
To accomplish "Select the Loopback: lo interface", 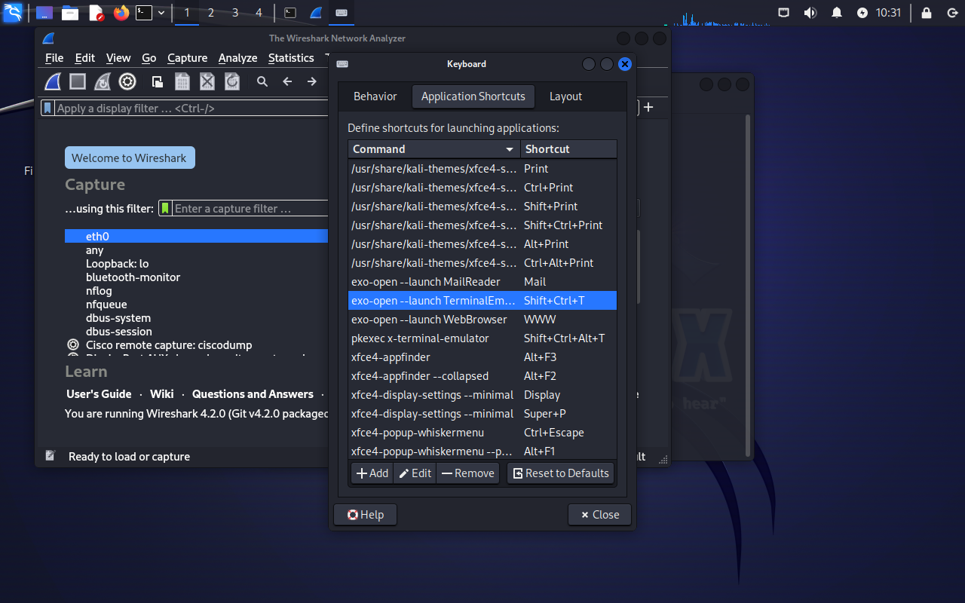I will (196, 263).
